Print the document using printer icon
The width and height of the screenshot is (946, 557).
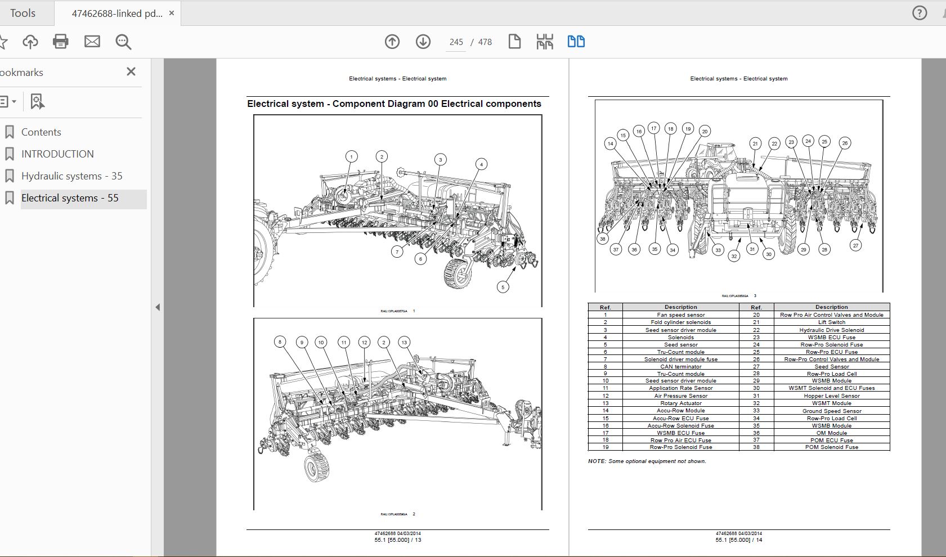tap(61, 42)
